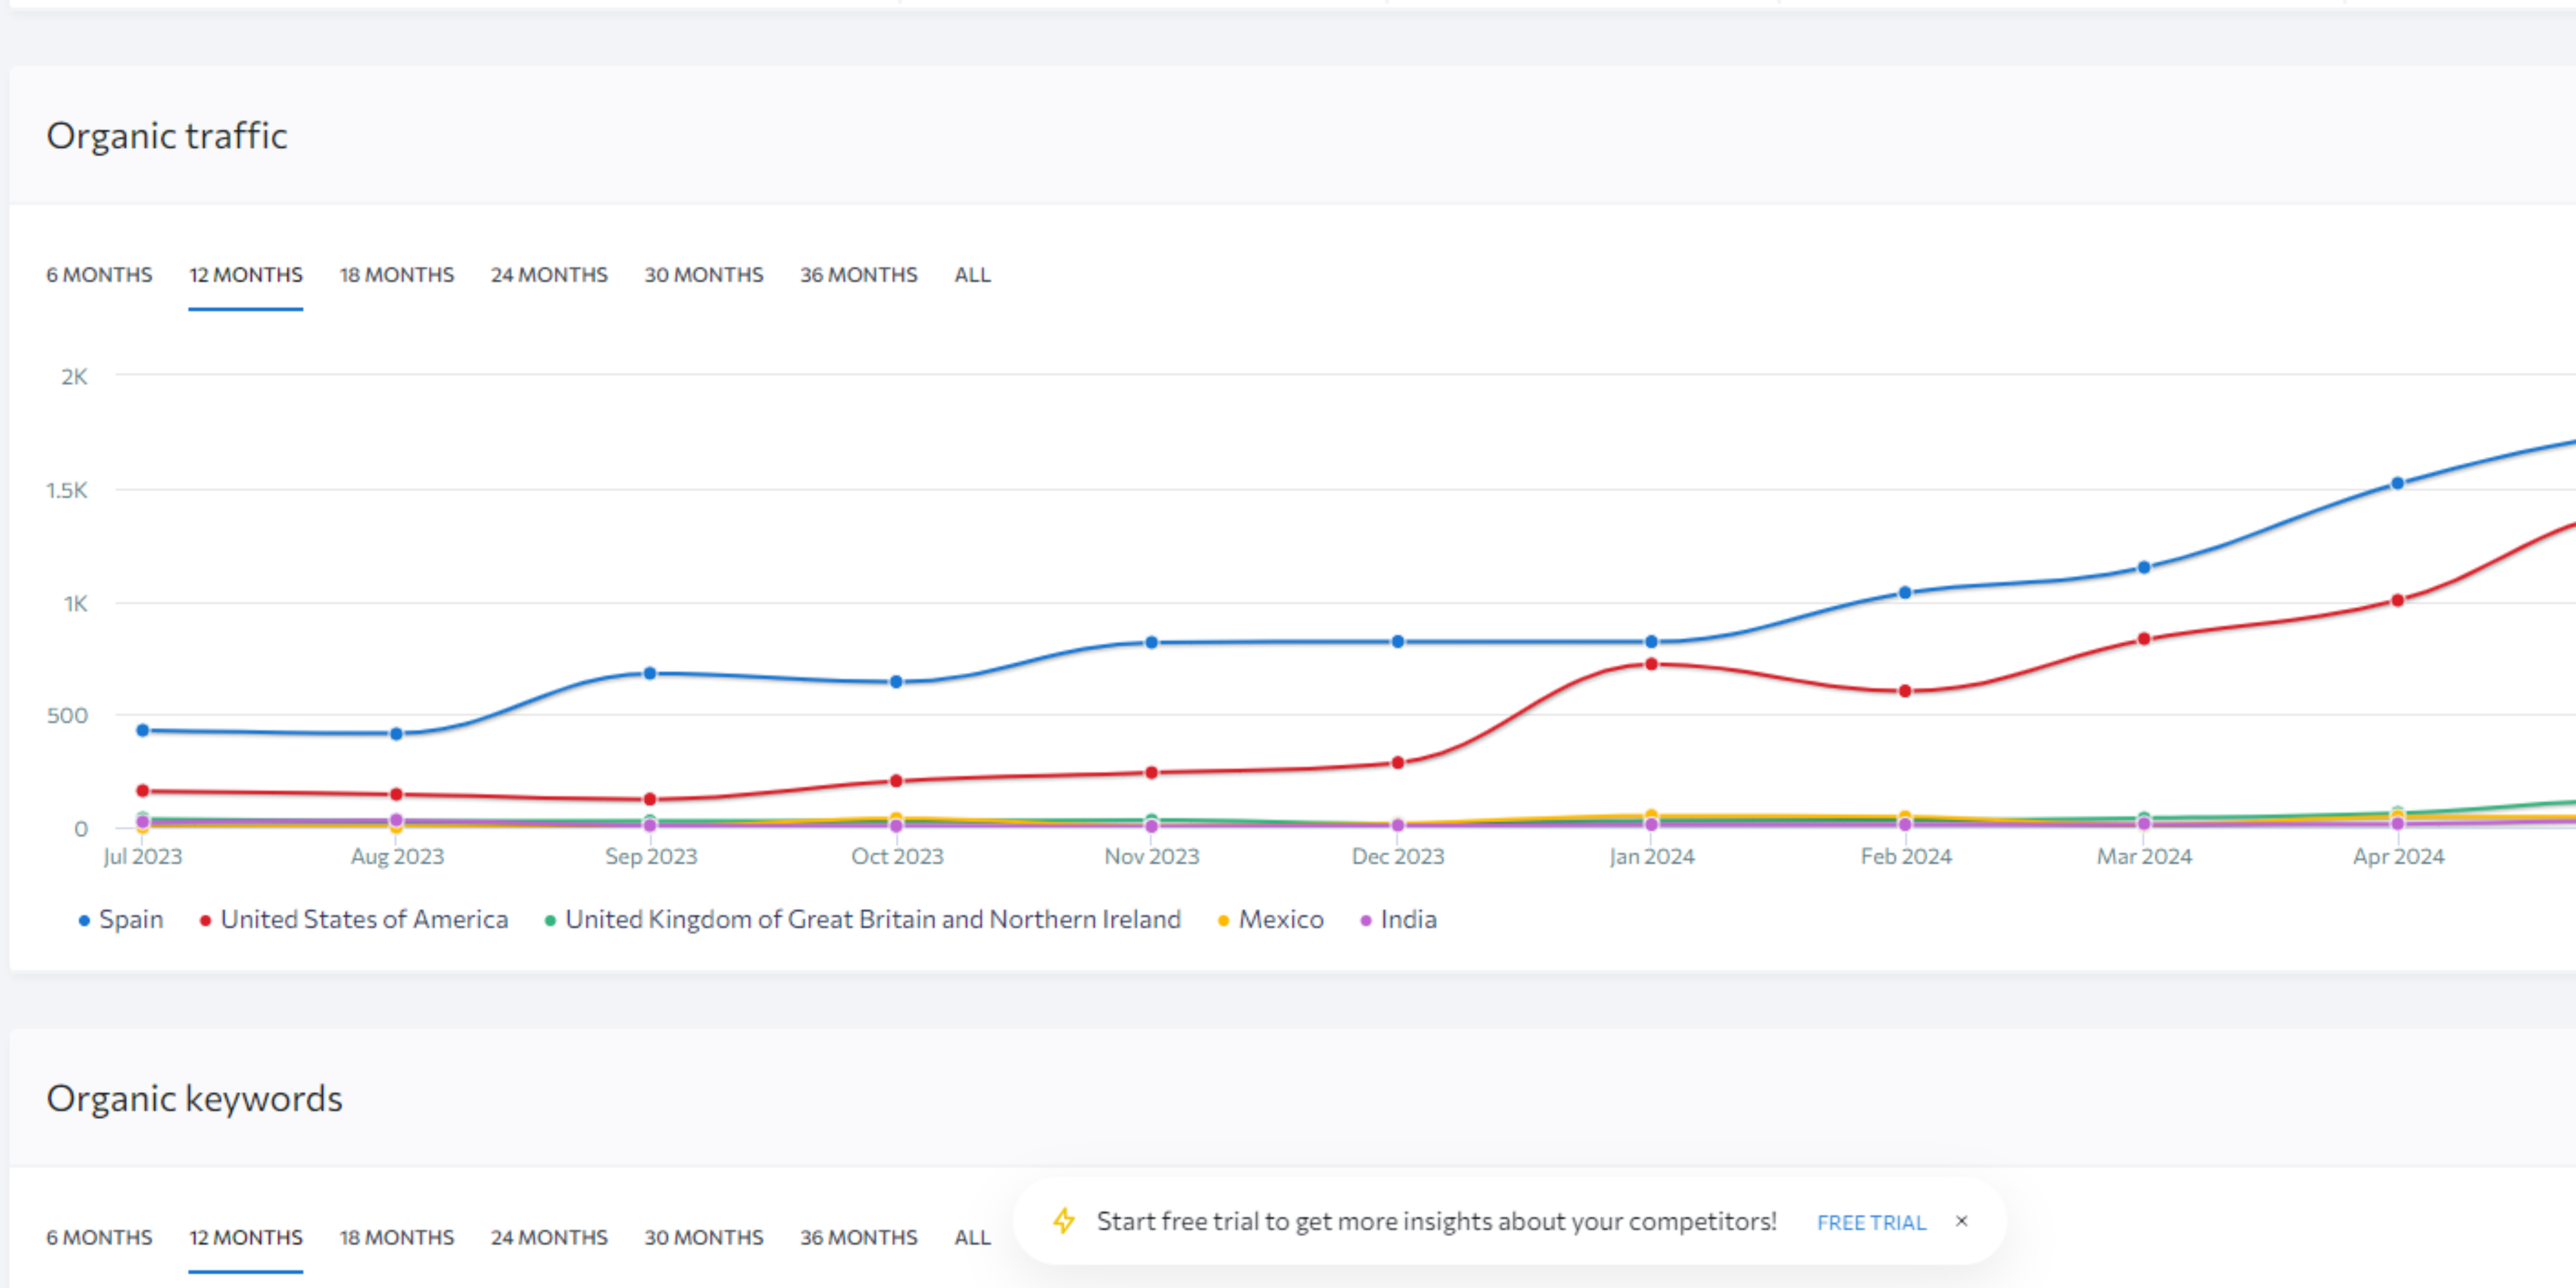The width and height of the screenshot is (2576, 1288).
Task: Click the lightning bolt icon in banner
Action: tap(1064, 1221)
